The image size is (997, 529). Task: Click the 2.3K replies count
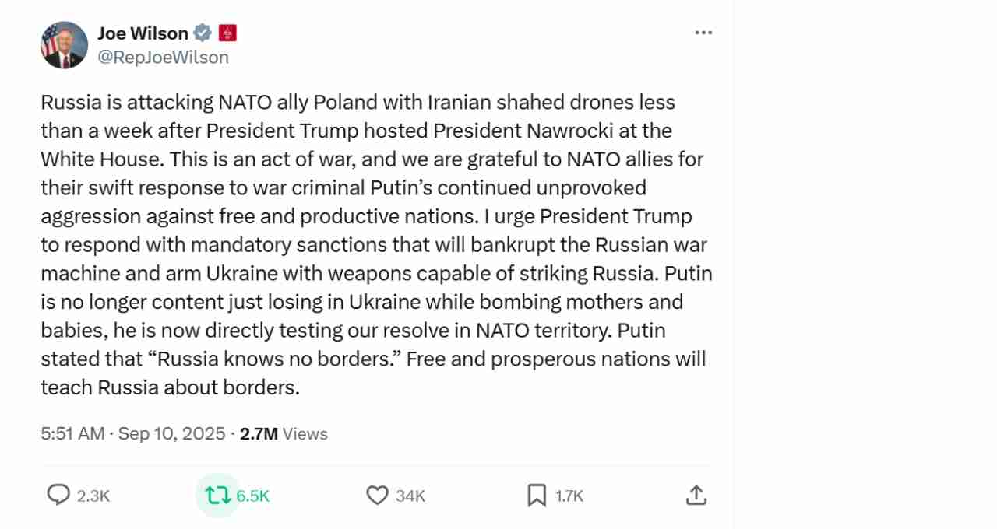(93, 496)
